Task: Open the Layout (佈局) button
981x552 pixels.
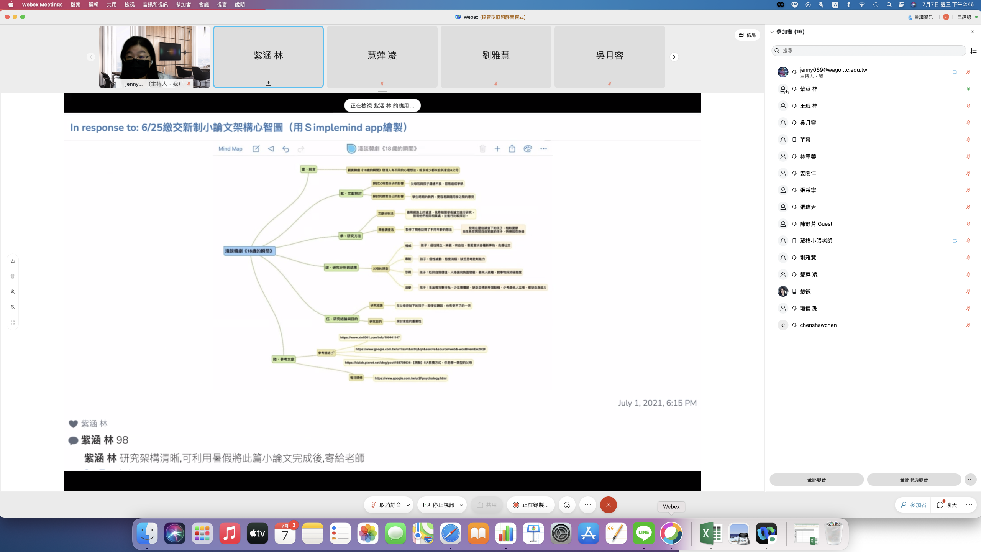Action: click(x=747, y=35)
